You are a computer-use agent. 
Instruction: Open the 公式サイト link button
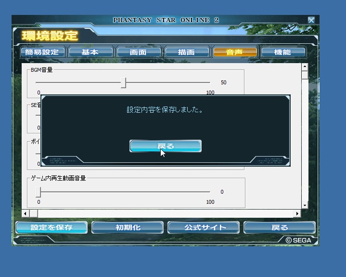[x=204, y=227]
